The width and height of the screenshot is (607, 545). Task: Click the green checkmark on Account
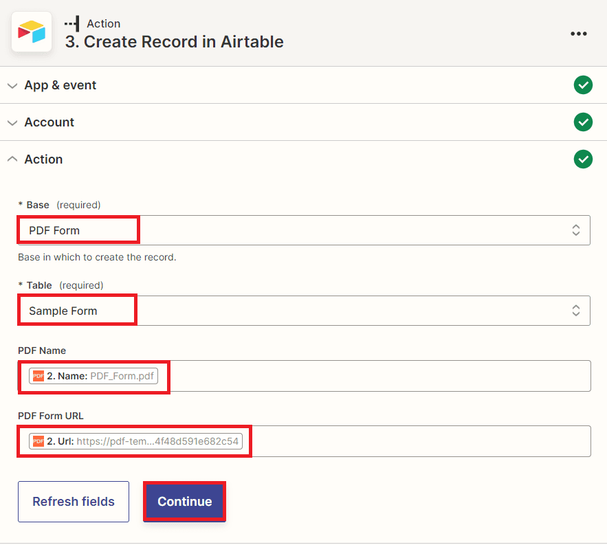[583, 122]
